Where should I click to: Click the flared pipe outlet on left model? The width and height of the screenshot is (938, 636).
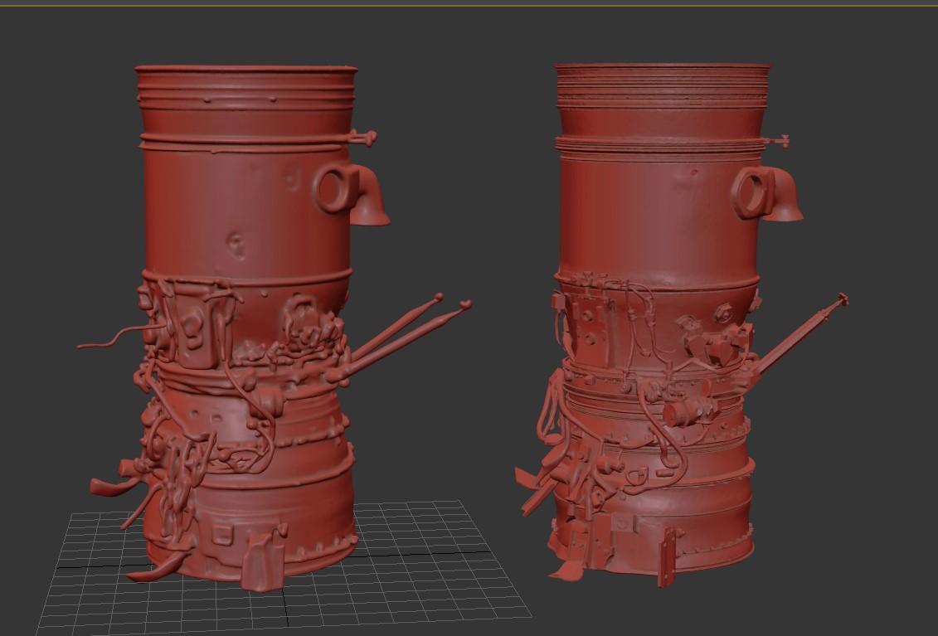point(372,201)
